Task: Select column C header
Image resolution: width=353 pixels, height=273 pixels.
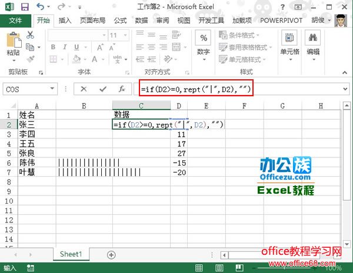Action: click(x=141, y=106)
